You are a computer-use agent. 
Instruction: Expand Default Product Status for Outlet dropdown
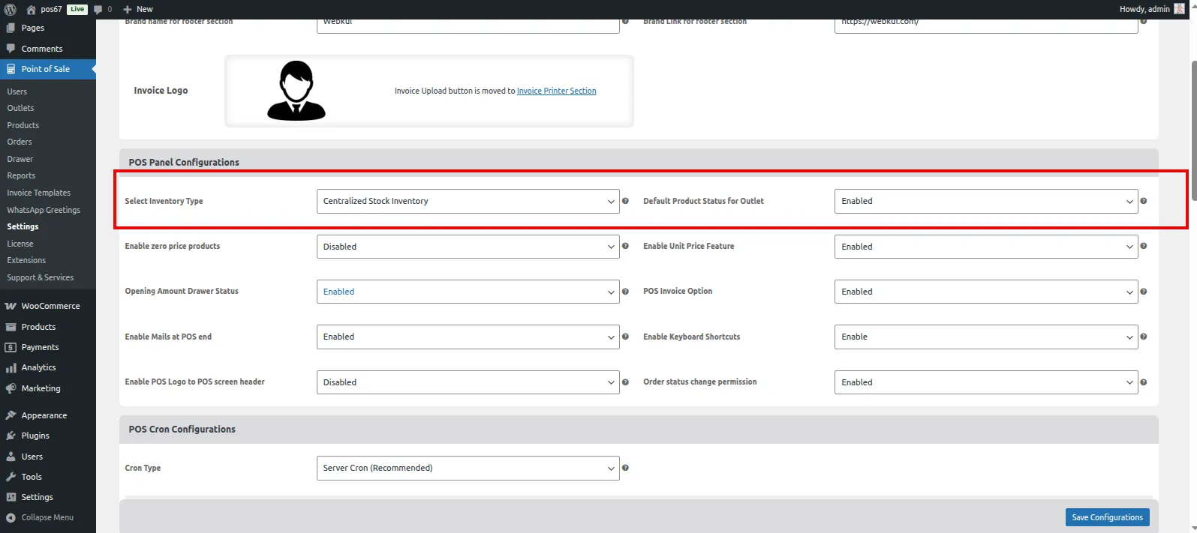tap(985, 201)
